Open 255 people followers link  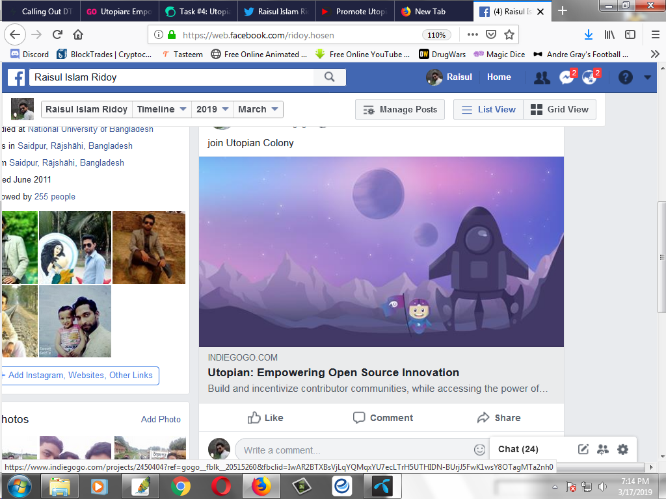click(55, 196)
